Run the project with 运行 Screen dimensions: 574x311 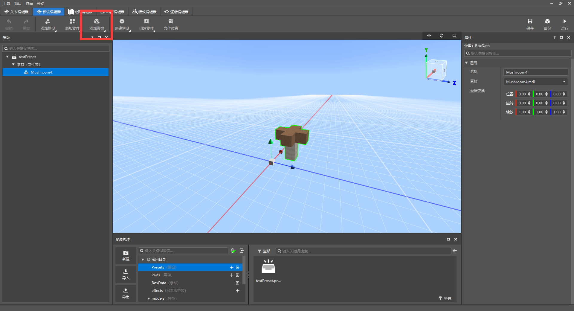click(565, 24)
